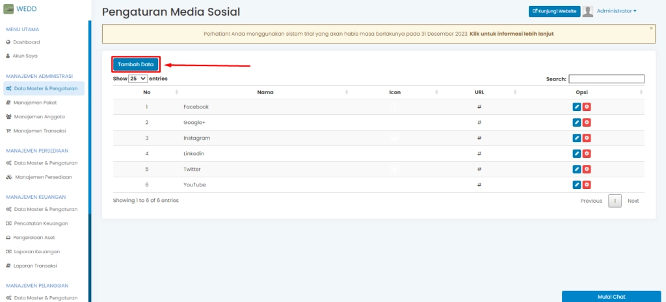Edit the Instagram row with pencil icon

tap(576, 138)
